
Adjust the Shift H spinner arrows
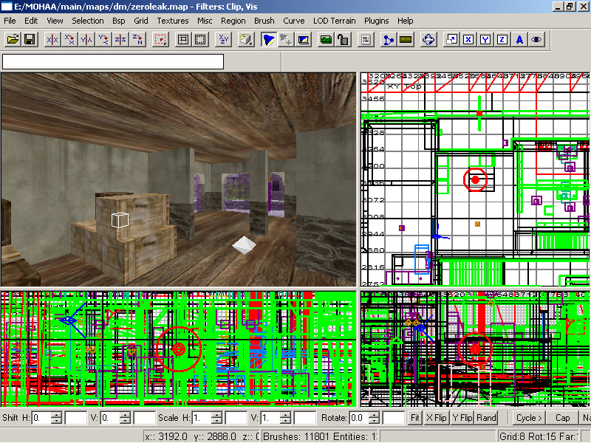coord(57,418)
